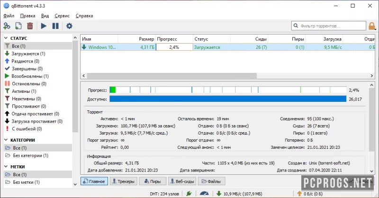Click torrent list scroll left arrow
This screenshot has width=379, height=198.
point(84,76)
